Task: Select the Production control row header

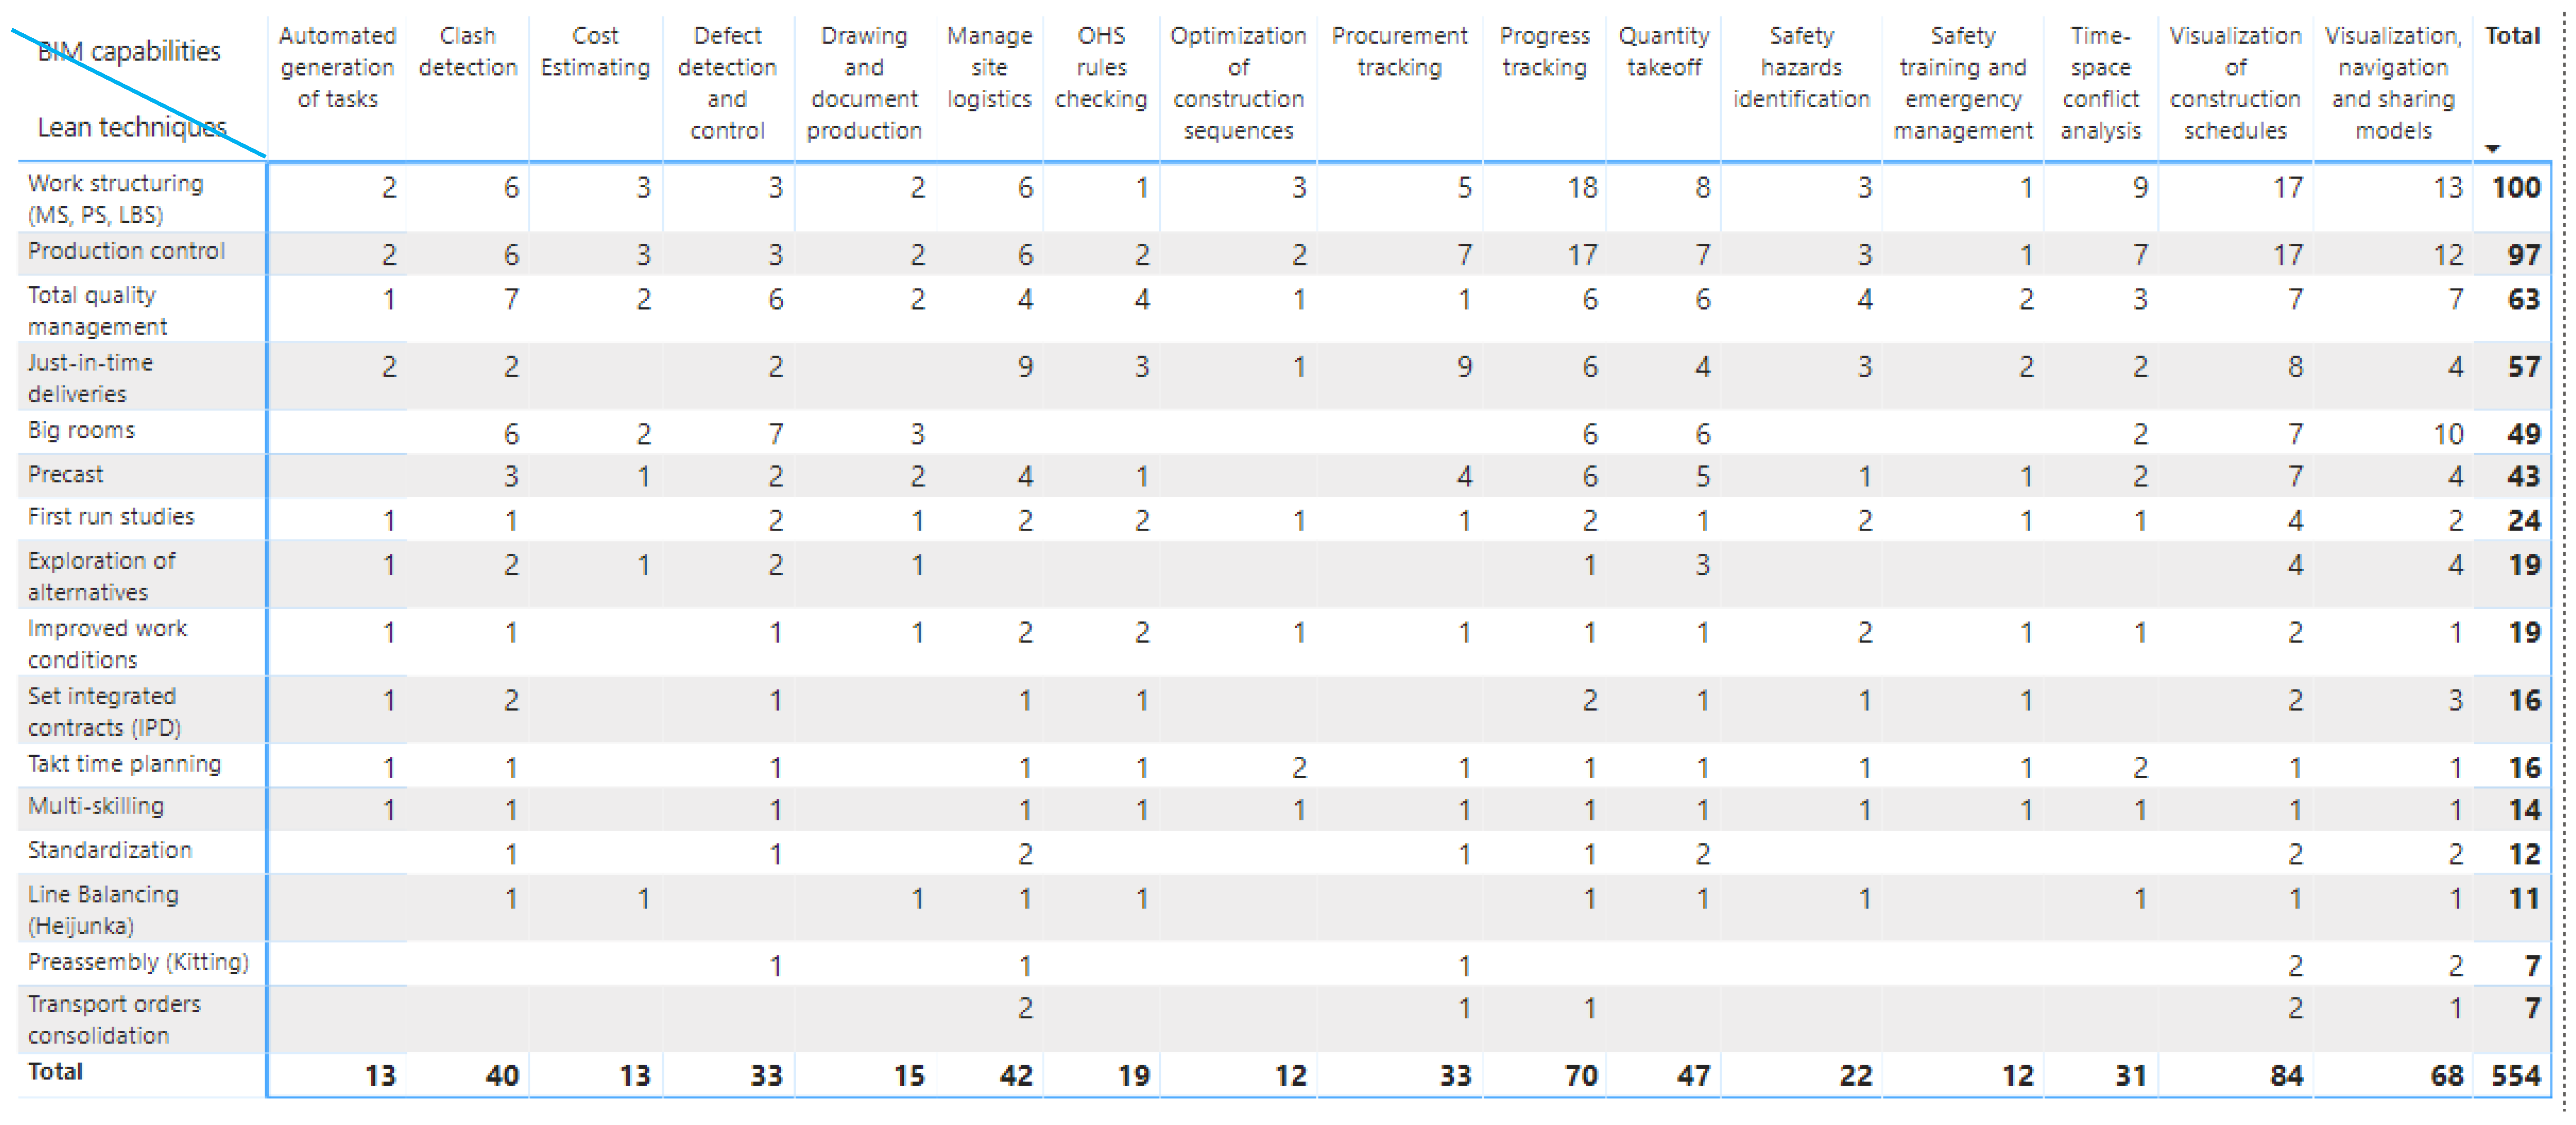Action: tap(126, 251)
